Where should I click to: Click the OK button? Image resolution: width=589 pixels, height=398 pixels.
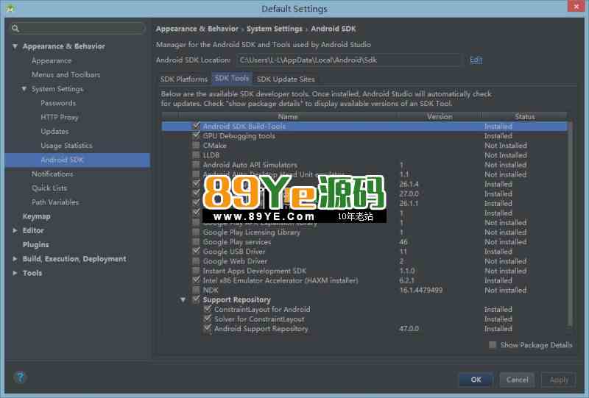[x=476, y=380]
